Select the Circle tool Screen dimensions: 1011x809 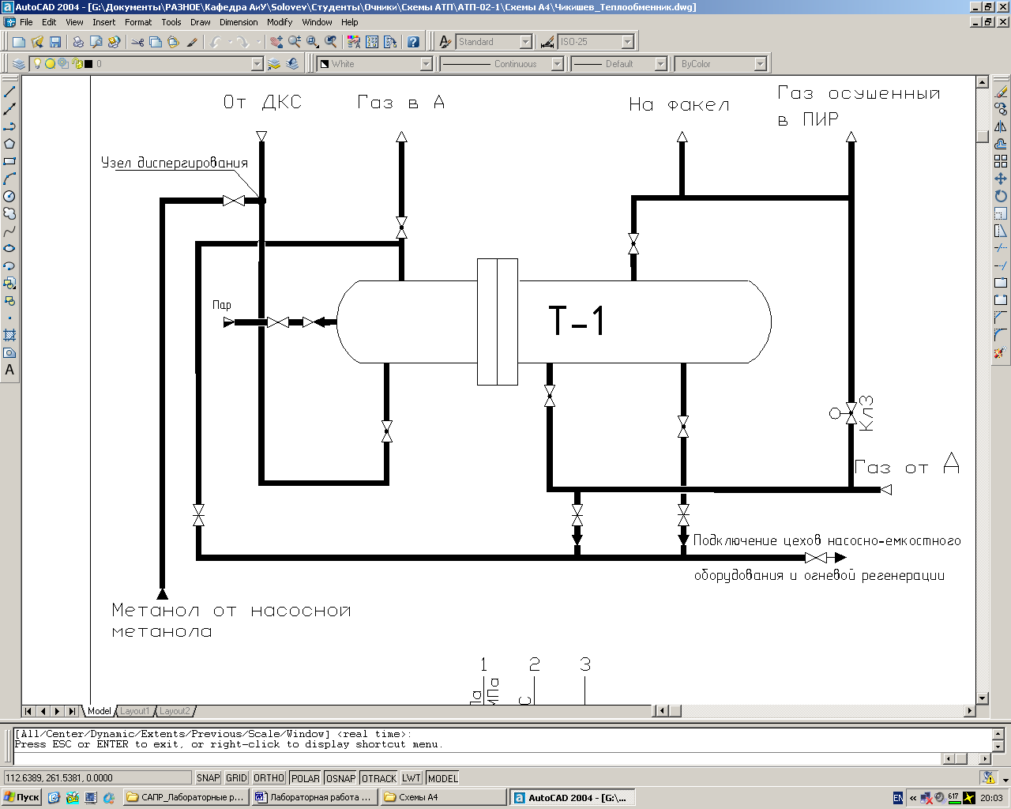click(9, 196)
